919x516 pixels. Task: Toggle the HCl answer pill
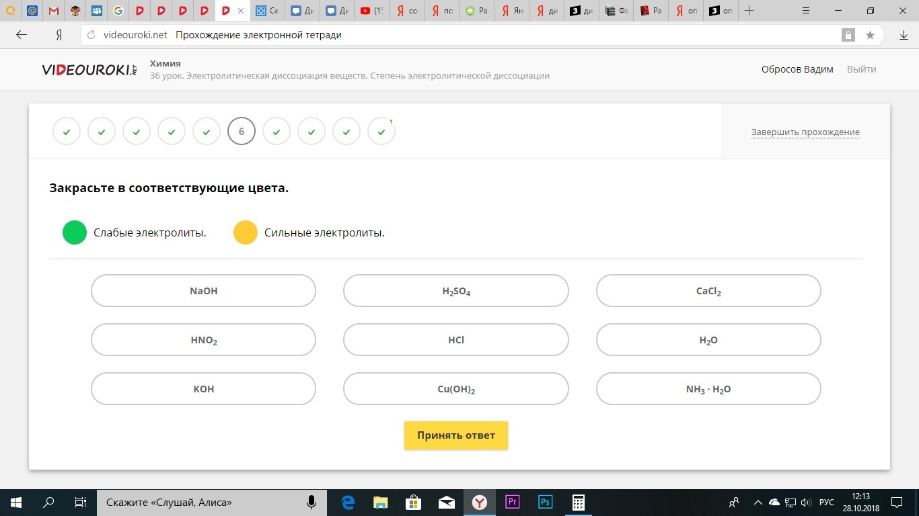click(456, 340)
